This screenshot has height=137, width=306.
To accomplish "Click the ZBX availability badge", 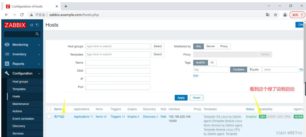I will coord(263,117).
